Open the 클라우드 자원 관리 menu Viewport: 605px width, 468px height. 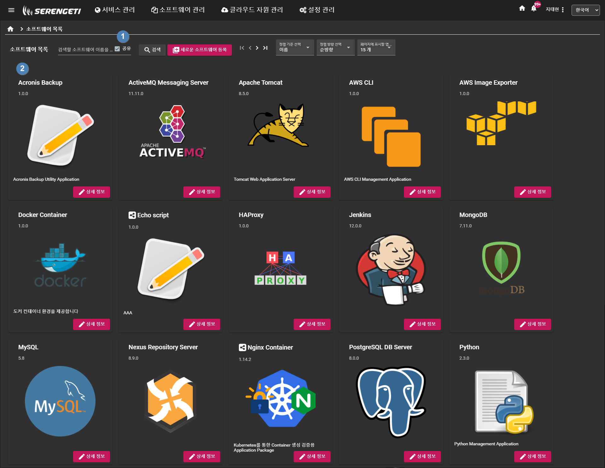click(252, 10)
